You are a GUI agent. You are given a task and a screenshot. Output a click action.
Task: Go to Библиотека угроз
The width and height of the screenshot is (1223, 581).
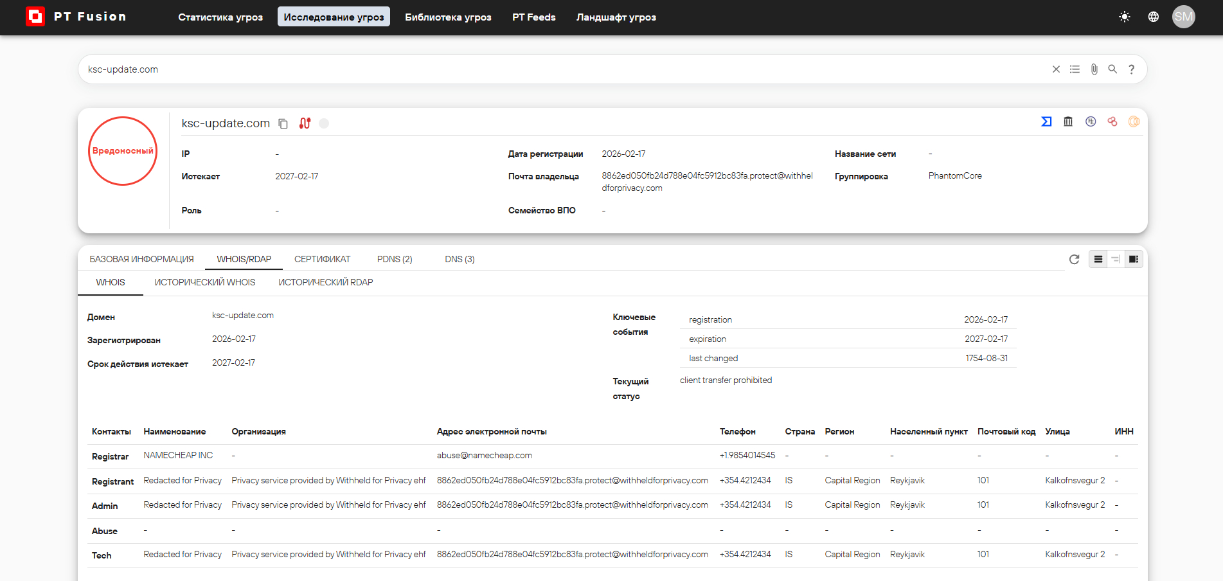click(448, 17)
